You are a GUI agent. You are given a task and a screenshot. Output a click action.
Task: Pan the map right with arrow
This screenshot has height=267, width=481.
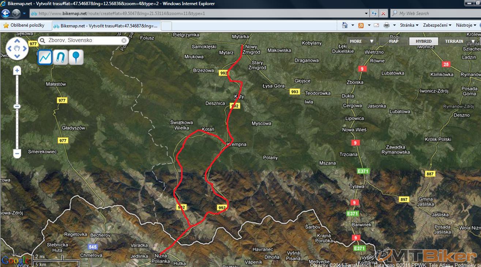tap(25, 48)
